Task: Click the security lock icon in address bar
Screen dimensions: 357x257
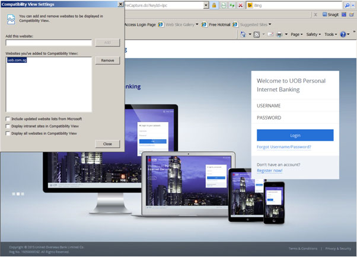Action: tap(214, 5)
